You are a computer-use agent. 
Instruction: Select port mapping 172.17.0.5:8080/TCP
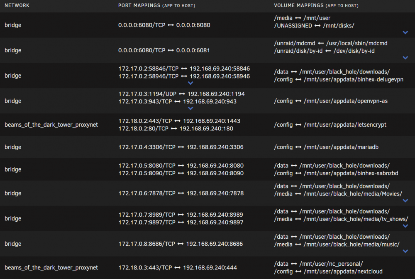[181, 166]
